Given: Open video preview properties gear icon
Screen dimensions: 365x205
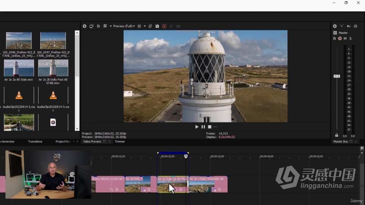Looking at the screenshot, I should (84, 26).
